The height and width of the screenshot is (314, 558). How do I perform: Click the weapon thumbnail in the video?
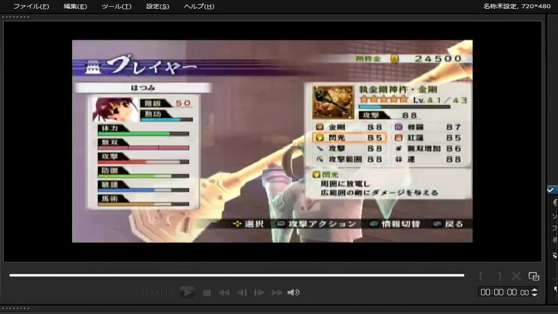pyautogui.click(x=333, y=102)
